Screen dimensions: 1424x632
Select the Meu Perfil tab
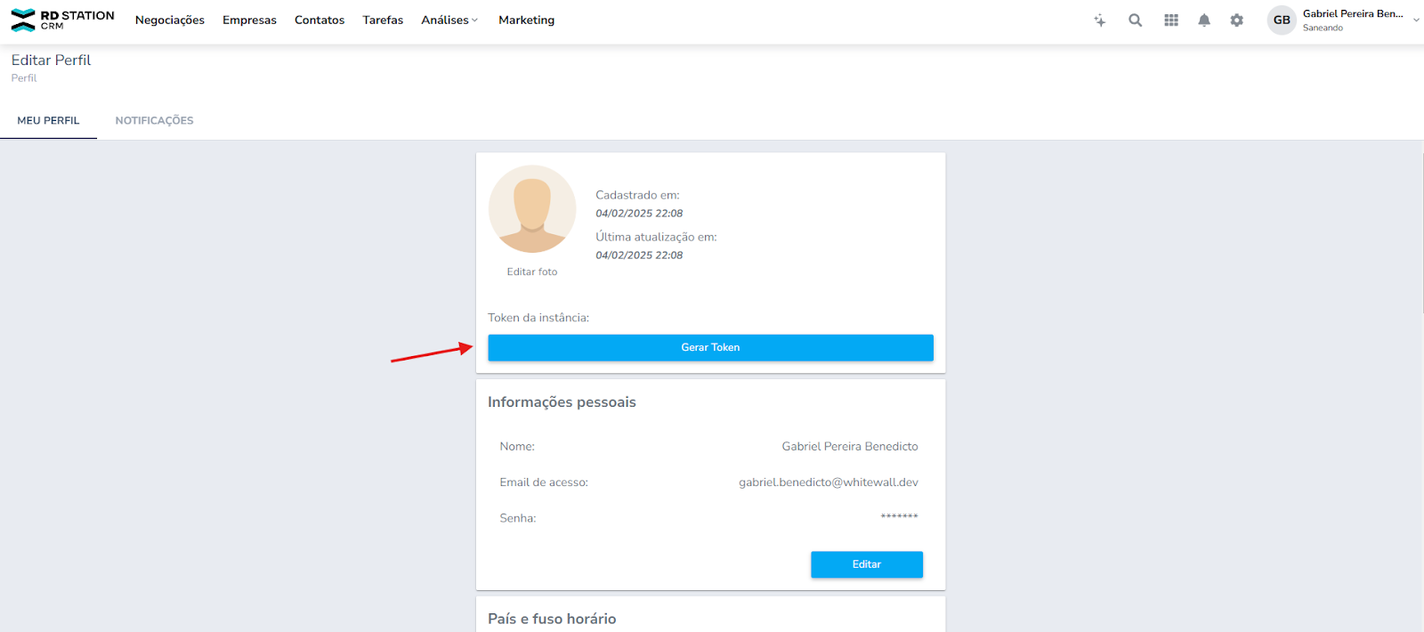click(48, 121)
